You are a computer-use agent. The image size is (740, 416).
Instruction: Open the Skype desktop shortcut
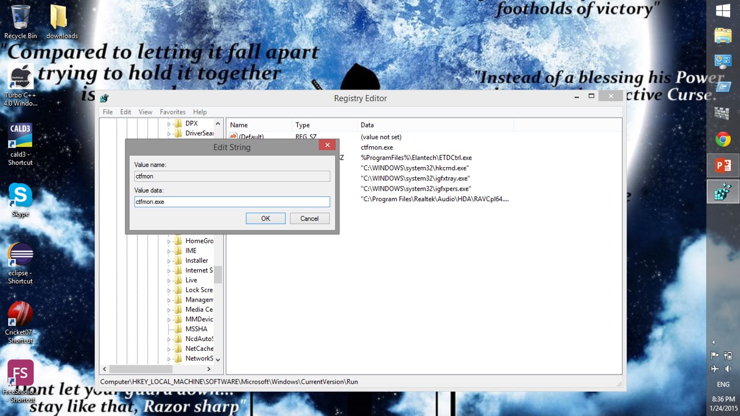point(20,199)
